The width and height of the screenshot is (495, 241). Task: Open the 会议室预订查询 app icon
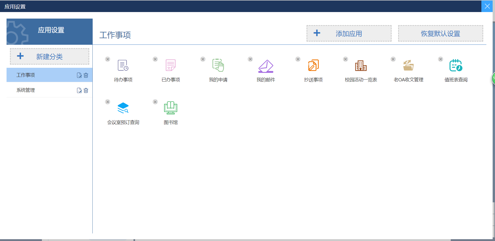(123, 108)
